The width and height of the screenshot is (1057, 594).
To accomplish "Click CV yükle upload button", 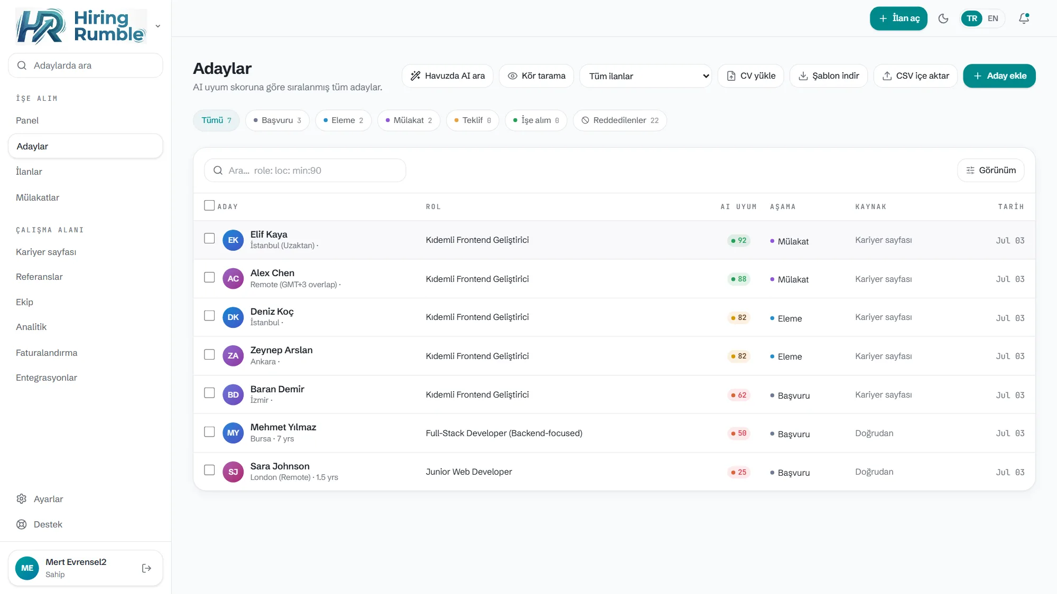I will pos(751,76).
